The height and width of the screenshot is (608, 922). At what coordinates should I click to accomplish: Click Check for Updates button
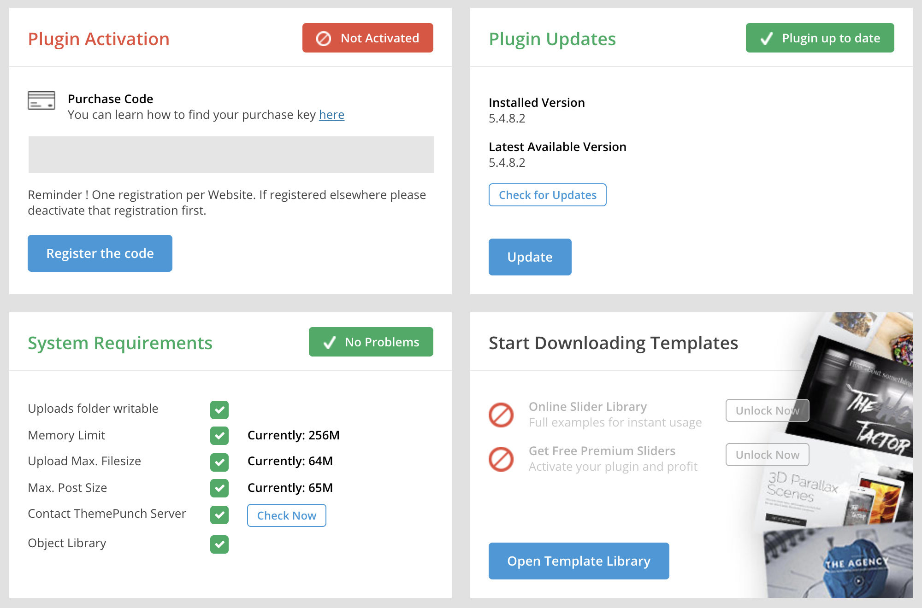[x=548, y=195]
